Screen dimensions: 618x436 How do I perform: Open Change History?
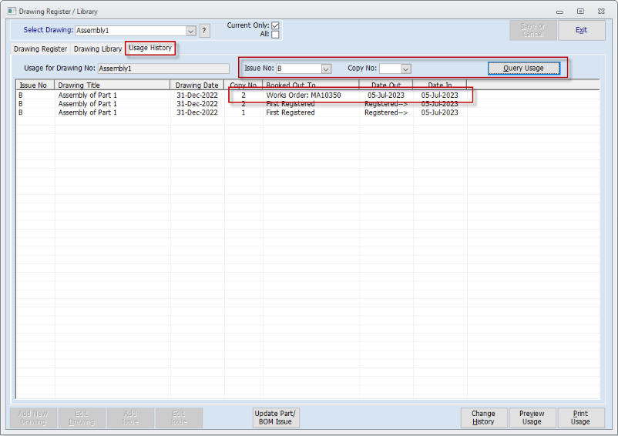tap(483, 418)
